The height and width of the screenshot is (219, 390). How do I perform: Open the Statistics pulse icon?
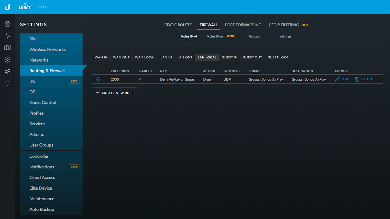[x=8, y=36]
